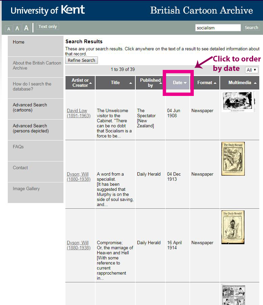The image size is (263, 305).
Task: Sort results by Published by column
Action: (150, 83)
